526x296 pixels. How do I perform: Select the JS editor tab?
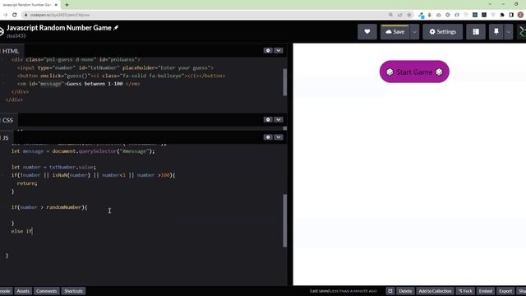click(x=6, y=137)
